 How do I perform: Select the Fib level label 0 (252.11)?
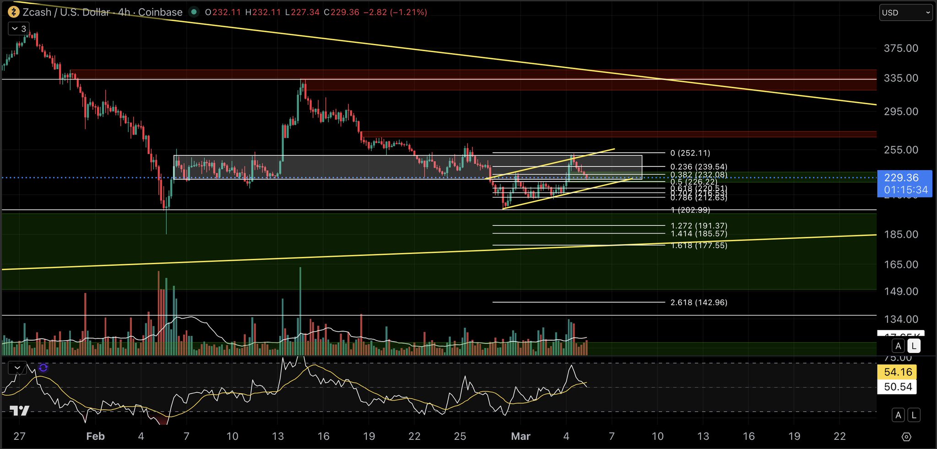[x=690, y=153]
